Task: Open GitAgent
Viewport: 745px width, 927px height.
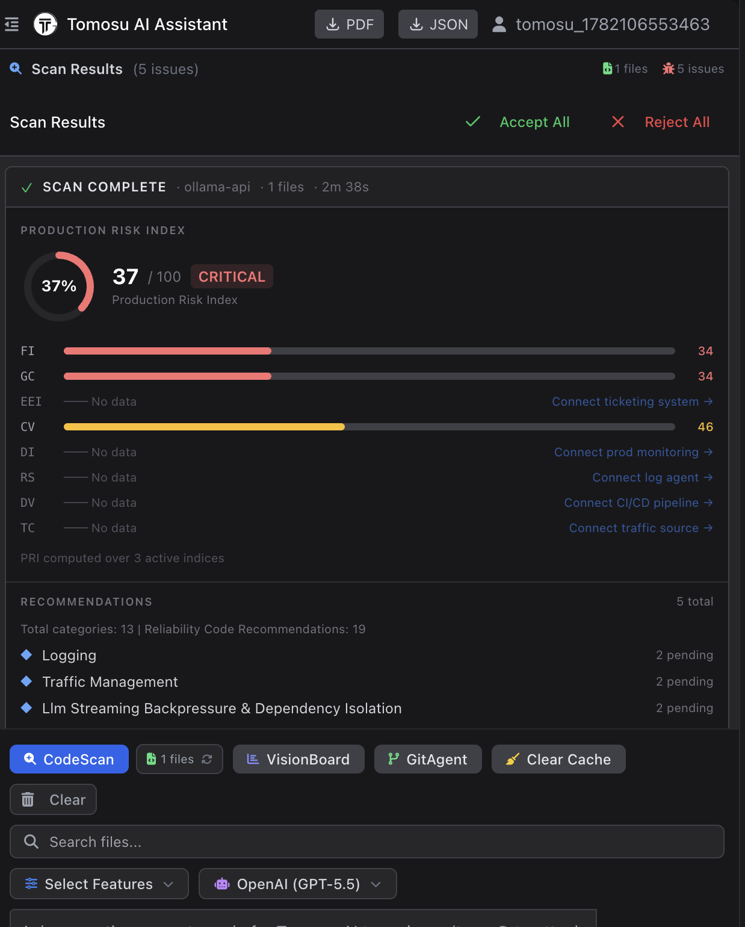Action: pos(428,759)
